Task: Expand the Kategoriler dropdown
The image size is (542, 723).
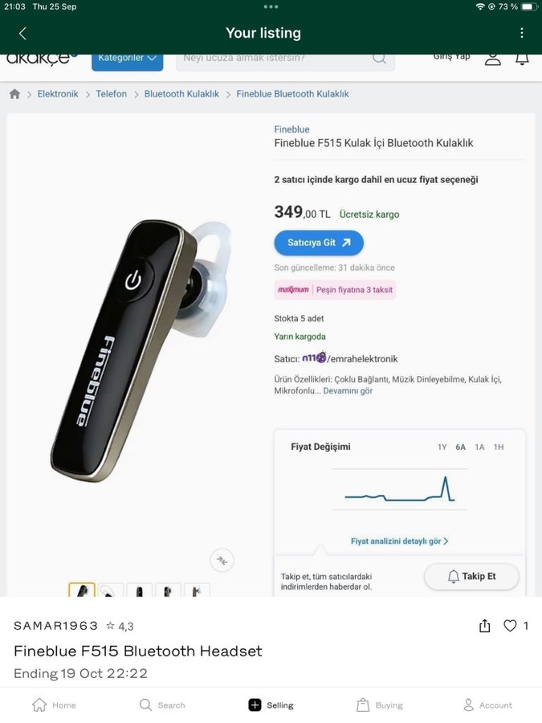Action: point(127,59)
